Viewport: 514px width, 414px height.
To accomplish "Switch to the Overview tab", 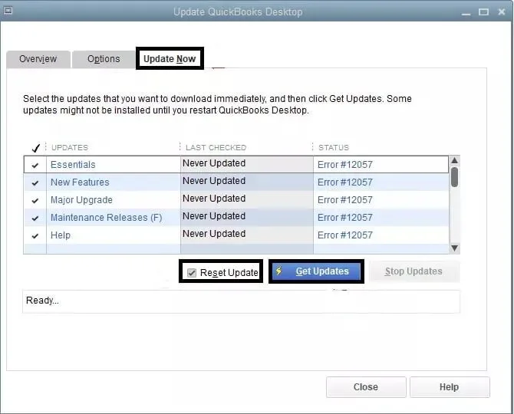I will click(38, 59).
